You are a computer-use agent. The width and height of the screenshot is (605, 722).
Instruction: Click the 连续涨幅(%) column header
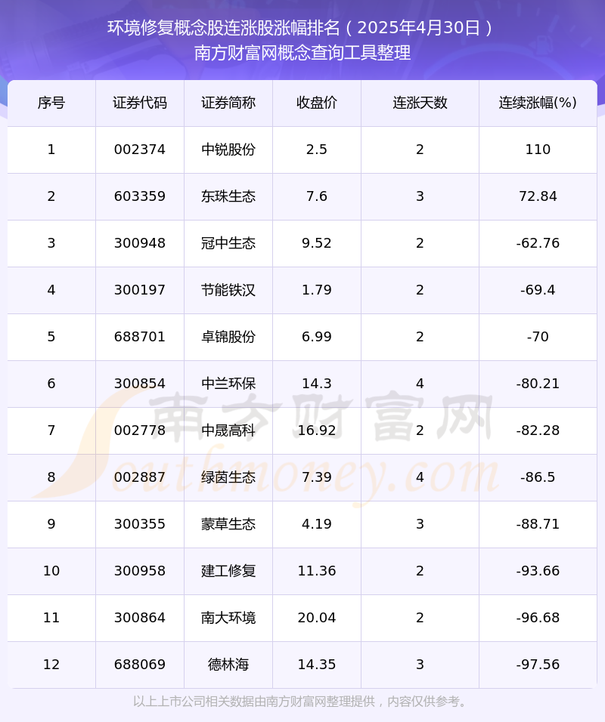tap(538, 103)
